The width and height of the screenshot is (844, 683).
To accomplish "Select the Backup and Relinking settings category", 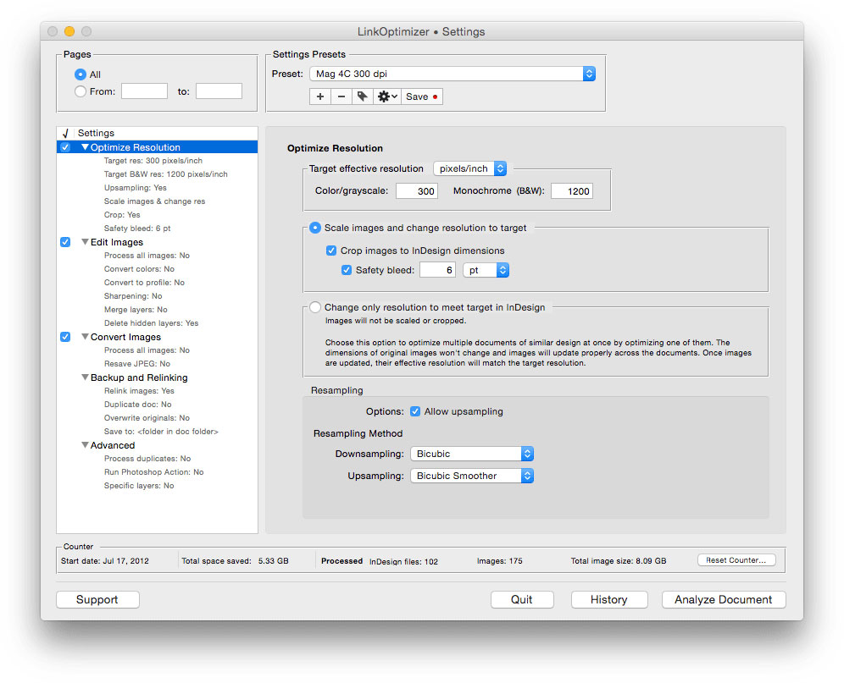I will click(x=139, y=377).
